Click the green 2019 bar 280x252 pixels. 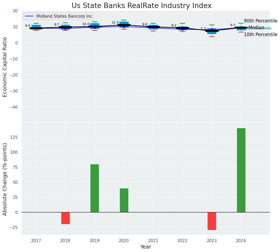(95, 188)
